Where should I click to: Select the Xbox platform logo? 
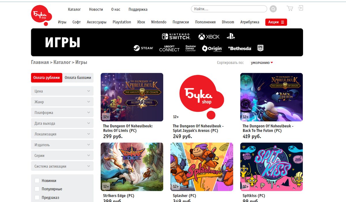point(209,37)
